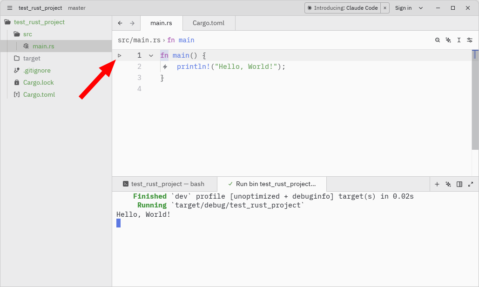Open the Introducing: Claude Code announcement
479x287 pixels.
pyautogui.click(x=343, y=8)
